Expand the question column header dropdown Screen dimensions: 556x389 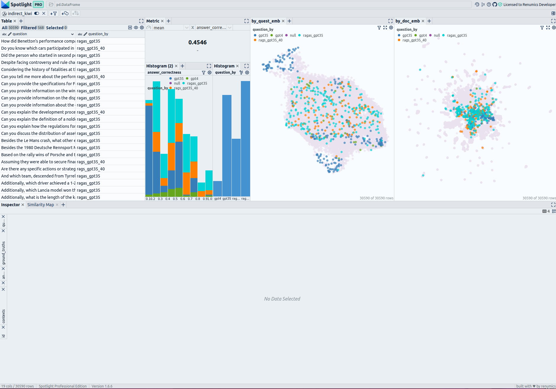click(x=72, y=34)
